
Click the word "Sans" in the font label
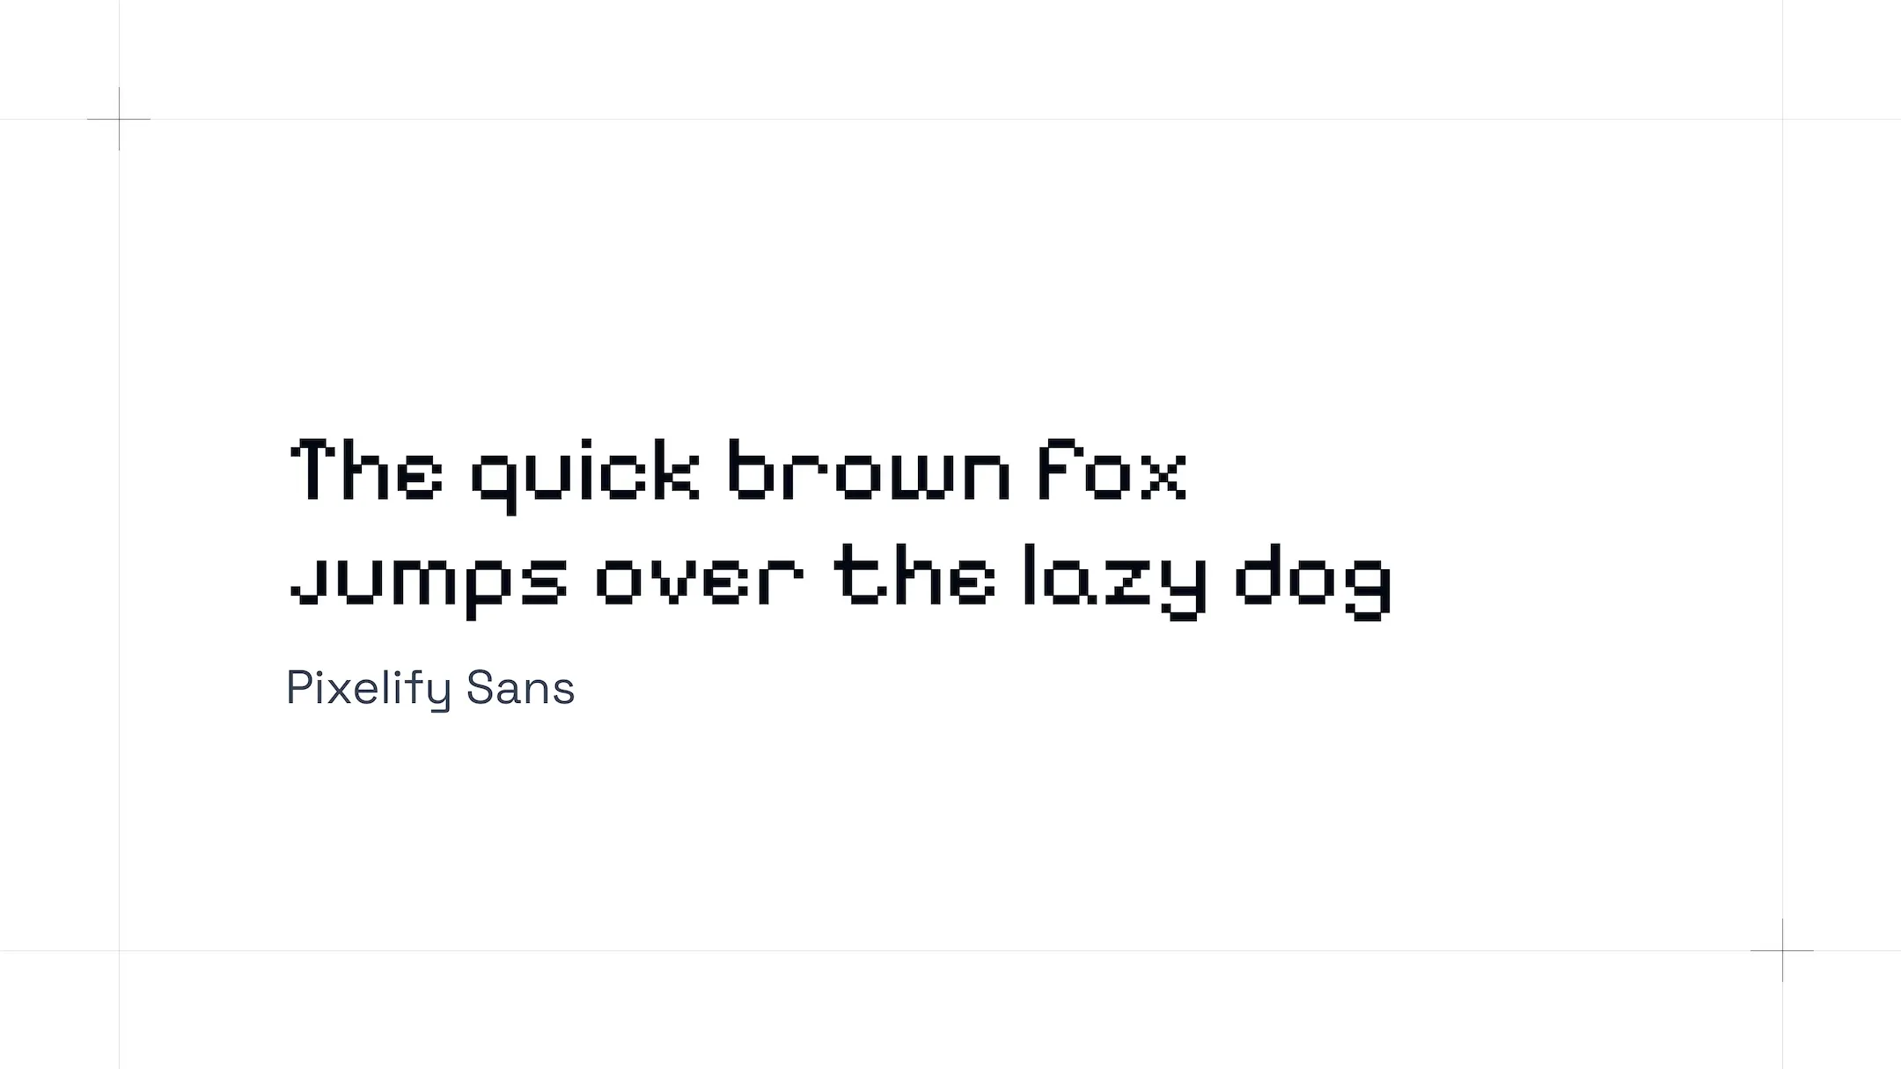(x=520, y=688)
